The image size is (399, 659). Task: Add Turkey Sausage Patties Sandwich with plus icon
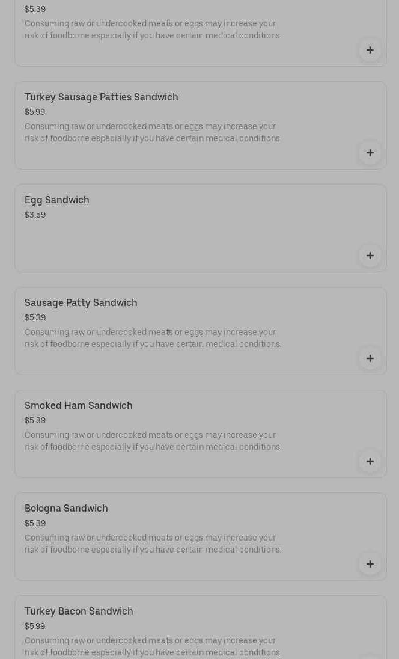tap(370, 153)
